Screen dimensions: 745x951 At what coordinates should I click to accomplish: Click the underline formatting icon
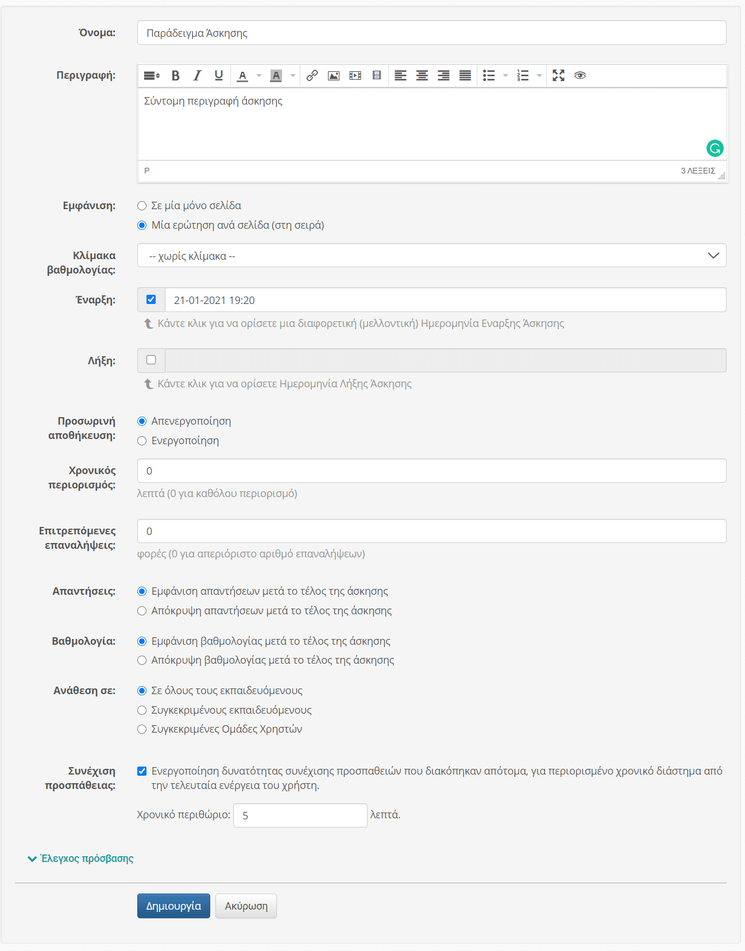click(218, 76)
